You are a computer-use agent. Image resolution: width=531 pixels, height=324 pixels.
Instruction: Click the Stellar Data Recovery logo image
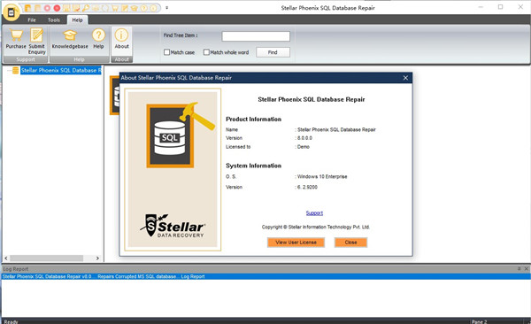173,226
